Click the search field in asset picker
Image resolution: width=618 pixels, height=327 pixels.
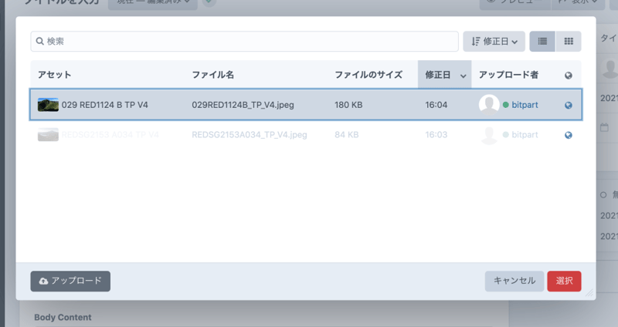tap(247, 42)
